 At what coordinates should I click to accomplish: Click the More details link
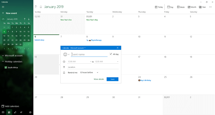pyautogui.click(x=99, y=79)
